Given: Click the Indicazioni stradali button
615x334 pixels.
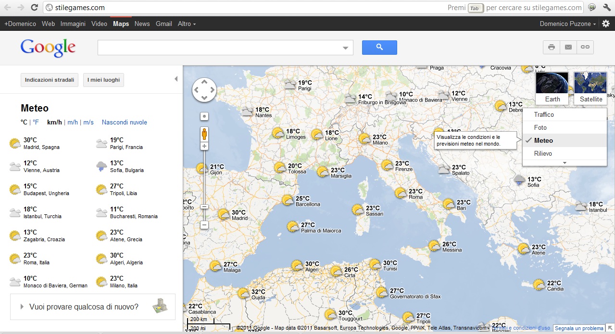Looking at the screenshot, I should (50, 80).
